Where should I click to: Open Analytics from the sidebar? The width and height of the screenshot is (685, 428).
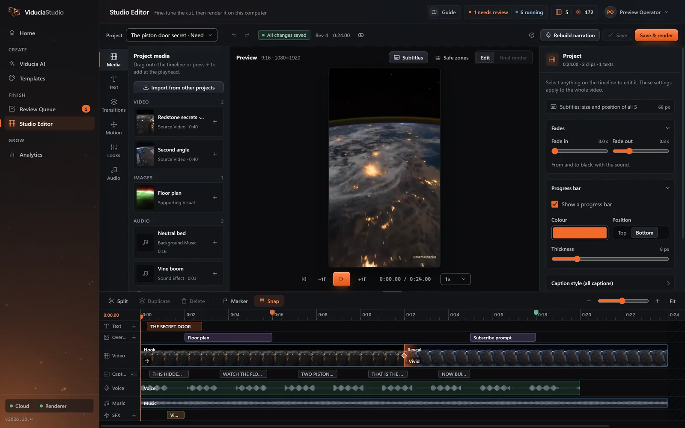pyautogui.click(x=49, y=155)
